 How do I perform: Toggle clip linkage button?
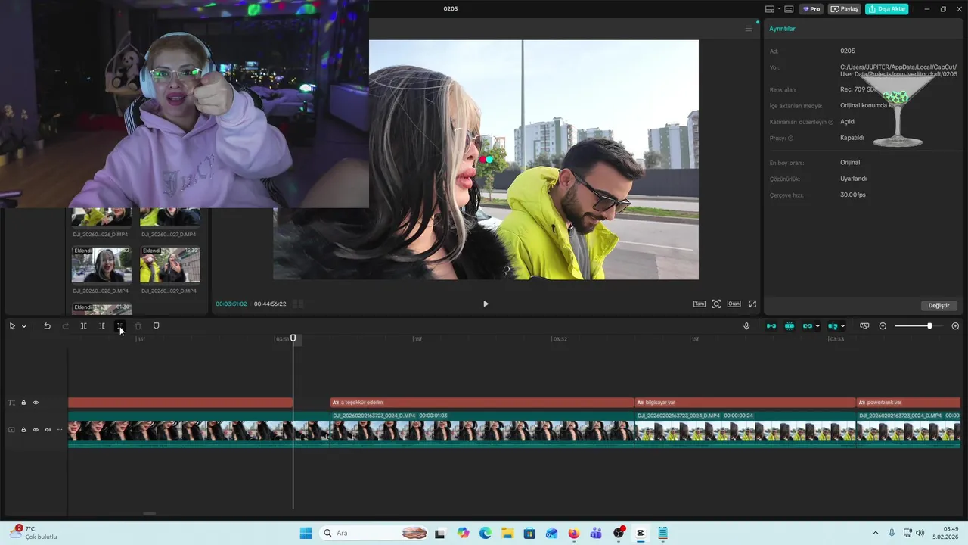pyautogui.click(x=807, y=326)
